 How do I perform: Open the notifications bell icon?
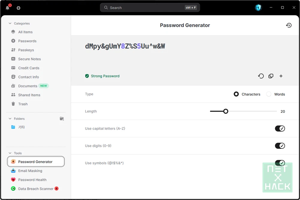coord(8,8)
